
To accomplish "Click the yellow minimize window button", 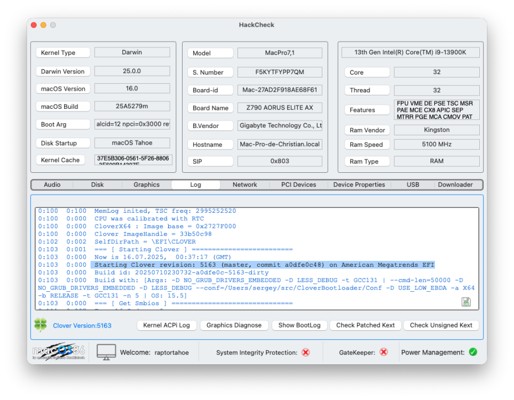I will click(43, 25).
